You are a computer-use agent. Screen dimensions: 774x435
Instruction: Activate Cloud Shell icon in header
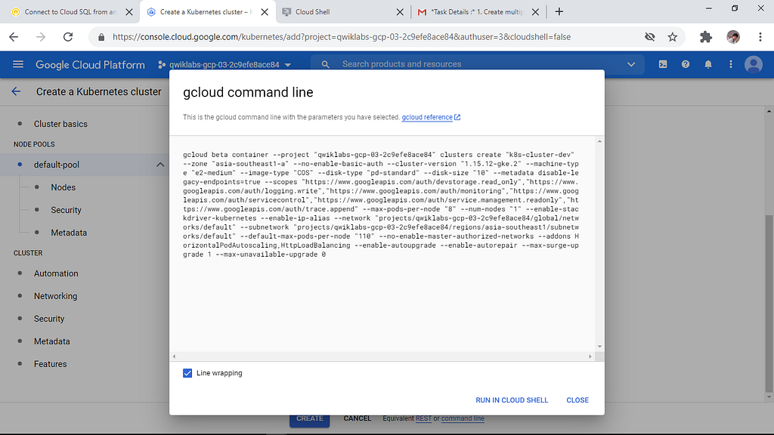(662, 64)
